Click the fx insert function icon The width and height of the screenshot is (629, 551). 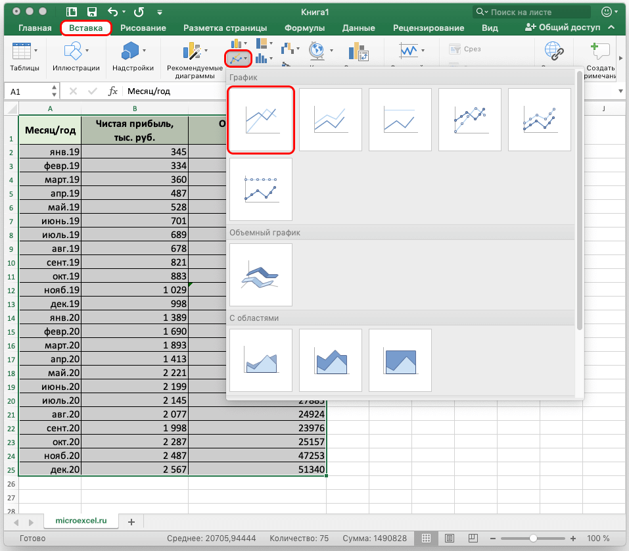[113, 91]
